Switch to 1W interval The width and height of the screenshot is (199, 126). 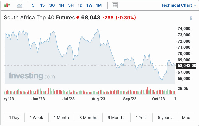click(89, 5)
